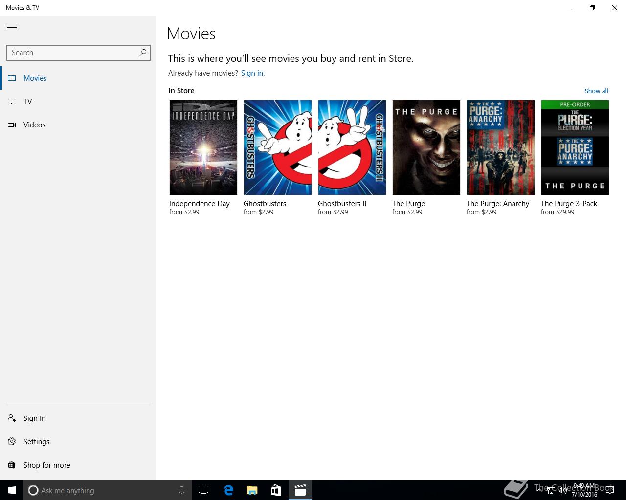Minimize the Movies & TV window
The height and width of the screenshot is (500, 626).
pyautogui.click(x=570, y=8)
